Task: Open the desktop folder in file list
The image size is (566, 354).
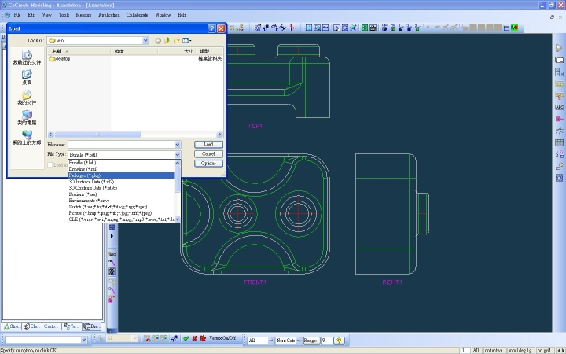Action: 60,58
